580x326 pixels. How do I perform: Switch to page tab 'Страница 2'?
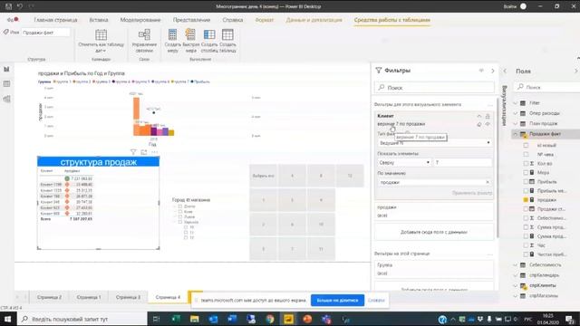point(50,297)
